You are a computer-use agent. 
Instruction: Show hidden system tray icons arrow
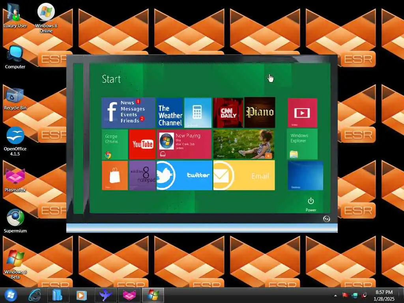[335, 296]
